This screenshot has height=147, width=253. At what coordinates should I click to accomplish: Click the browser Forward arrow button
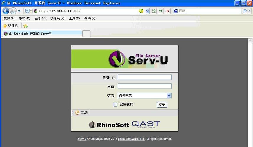coord(13,11)
